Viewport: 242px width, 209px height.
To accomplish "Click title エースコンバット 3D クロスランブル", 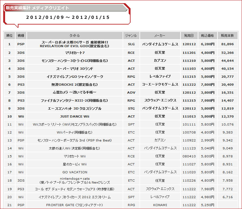I will coord(75,109).
